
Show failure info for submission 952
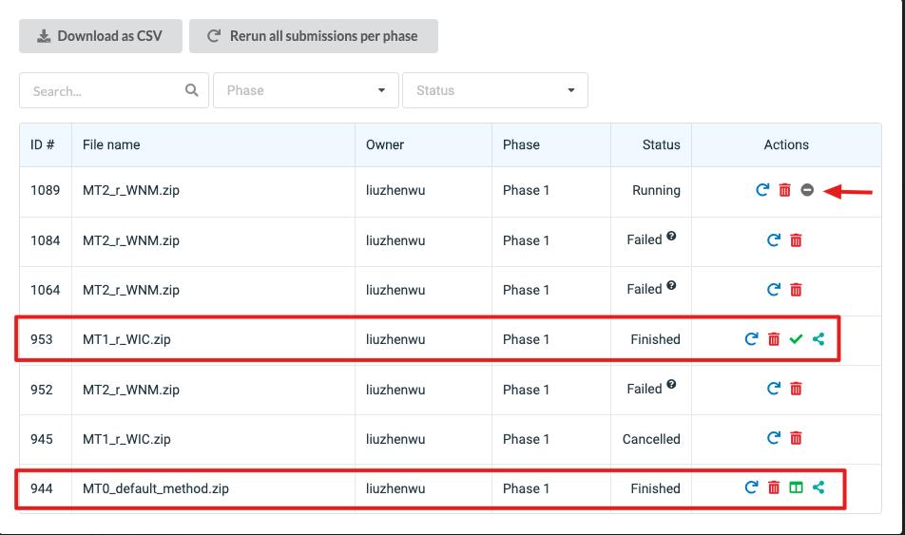click(x=671, y=385)
